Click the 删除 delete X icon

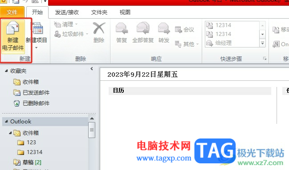click(99, 28)
